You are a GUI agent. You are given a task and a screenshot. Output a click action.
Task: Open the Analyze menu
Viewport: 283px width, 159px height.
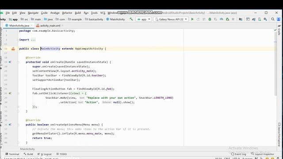55,13
